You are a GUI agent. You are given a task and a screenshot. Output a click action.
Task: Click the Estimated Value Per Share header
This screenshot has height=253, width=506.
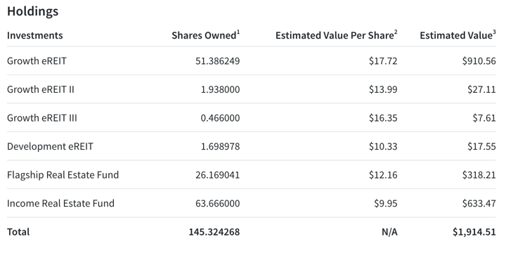pyautogui.click(x=335, y=36)
